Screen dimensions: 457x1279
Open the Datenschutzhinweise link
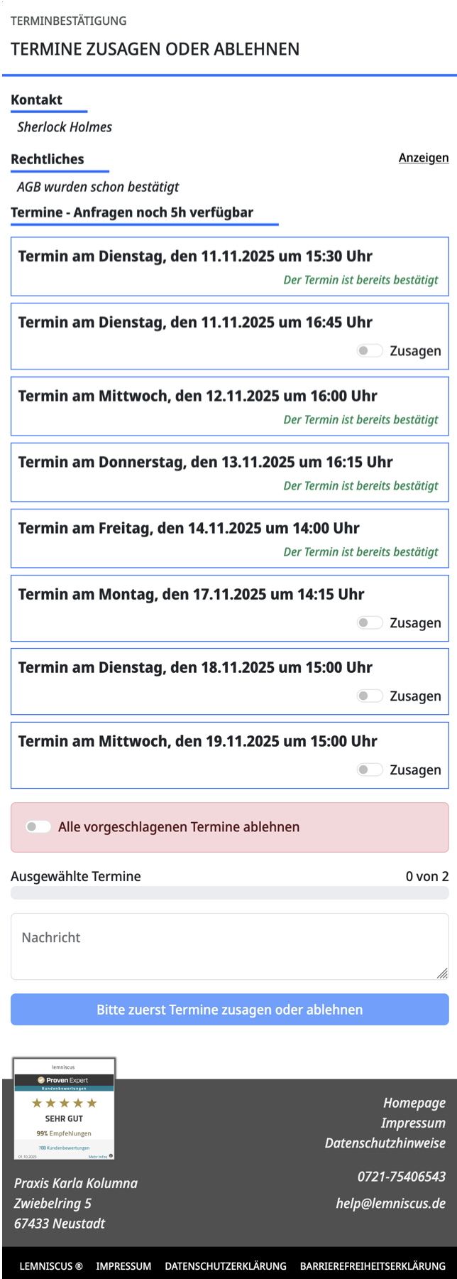tap(385, 1143)
